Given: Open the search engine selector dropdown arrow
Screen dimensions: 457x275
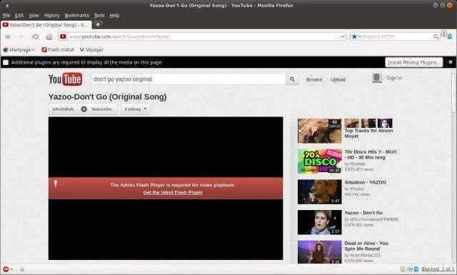Looking at the screenshot, I should tap(360, 36).
